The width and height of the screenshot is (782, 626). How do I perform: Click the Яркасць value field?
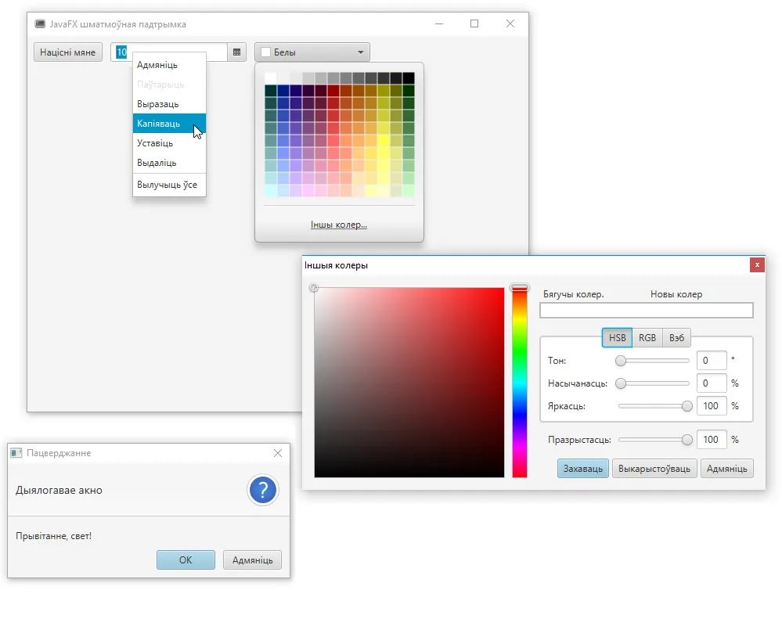712,406
